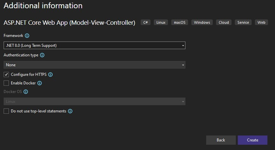Uncheck the Configure for HTTPS checkbox
The height and width of the screenshot is (150, 275).
[x=6, y=75]
